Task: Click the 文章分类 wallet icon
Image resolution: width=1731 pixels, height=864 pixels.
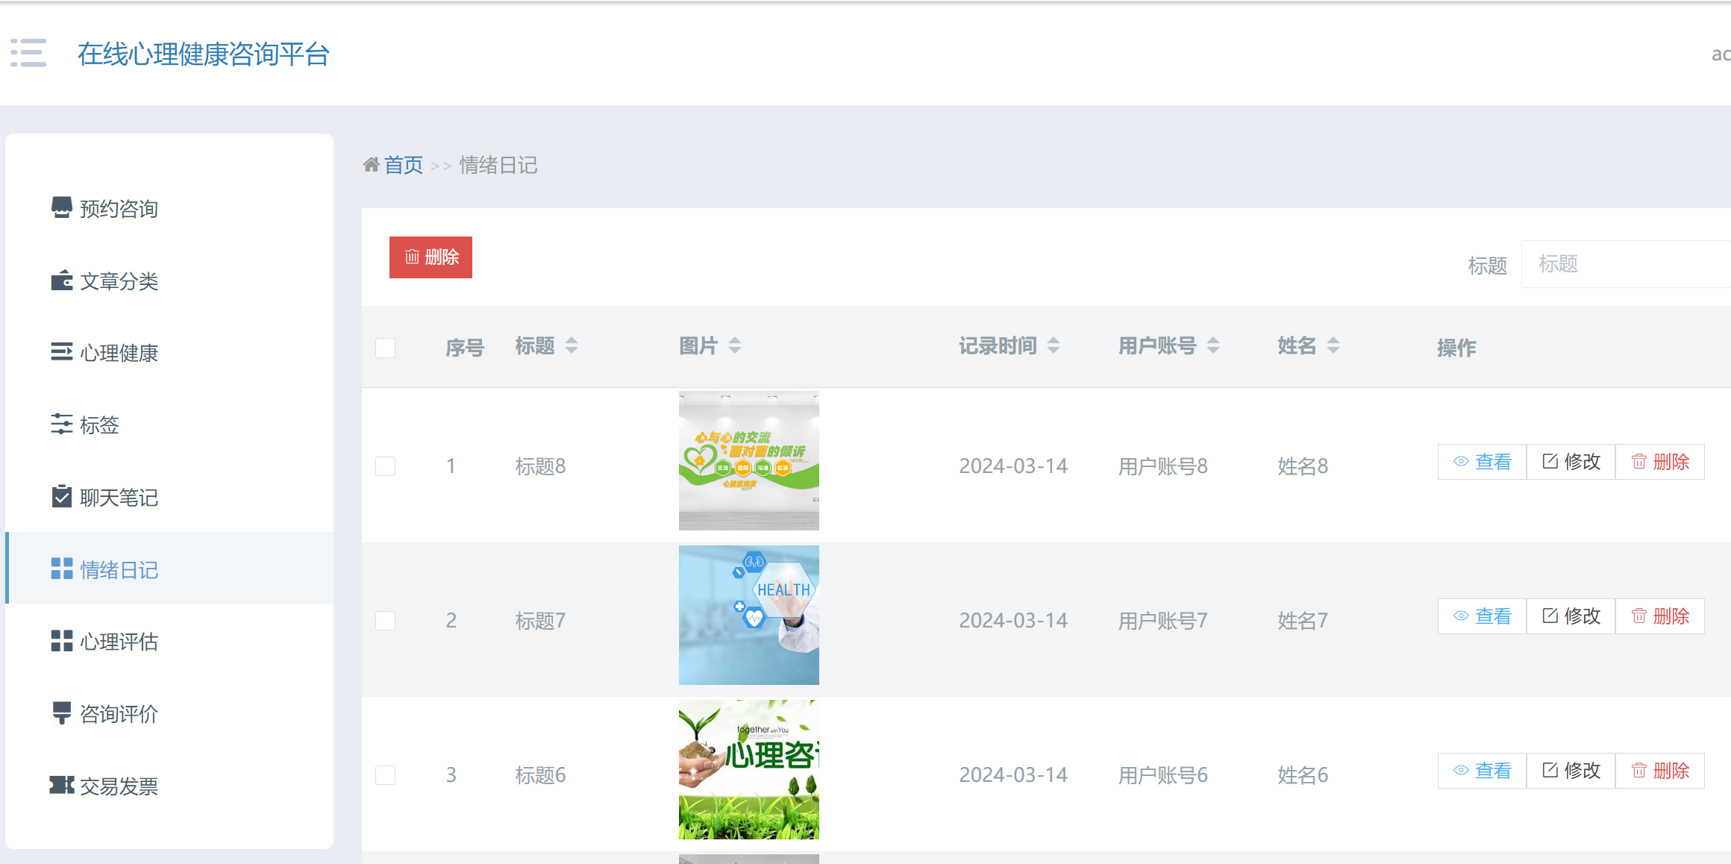Action: tap(61, 281)
